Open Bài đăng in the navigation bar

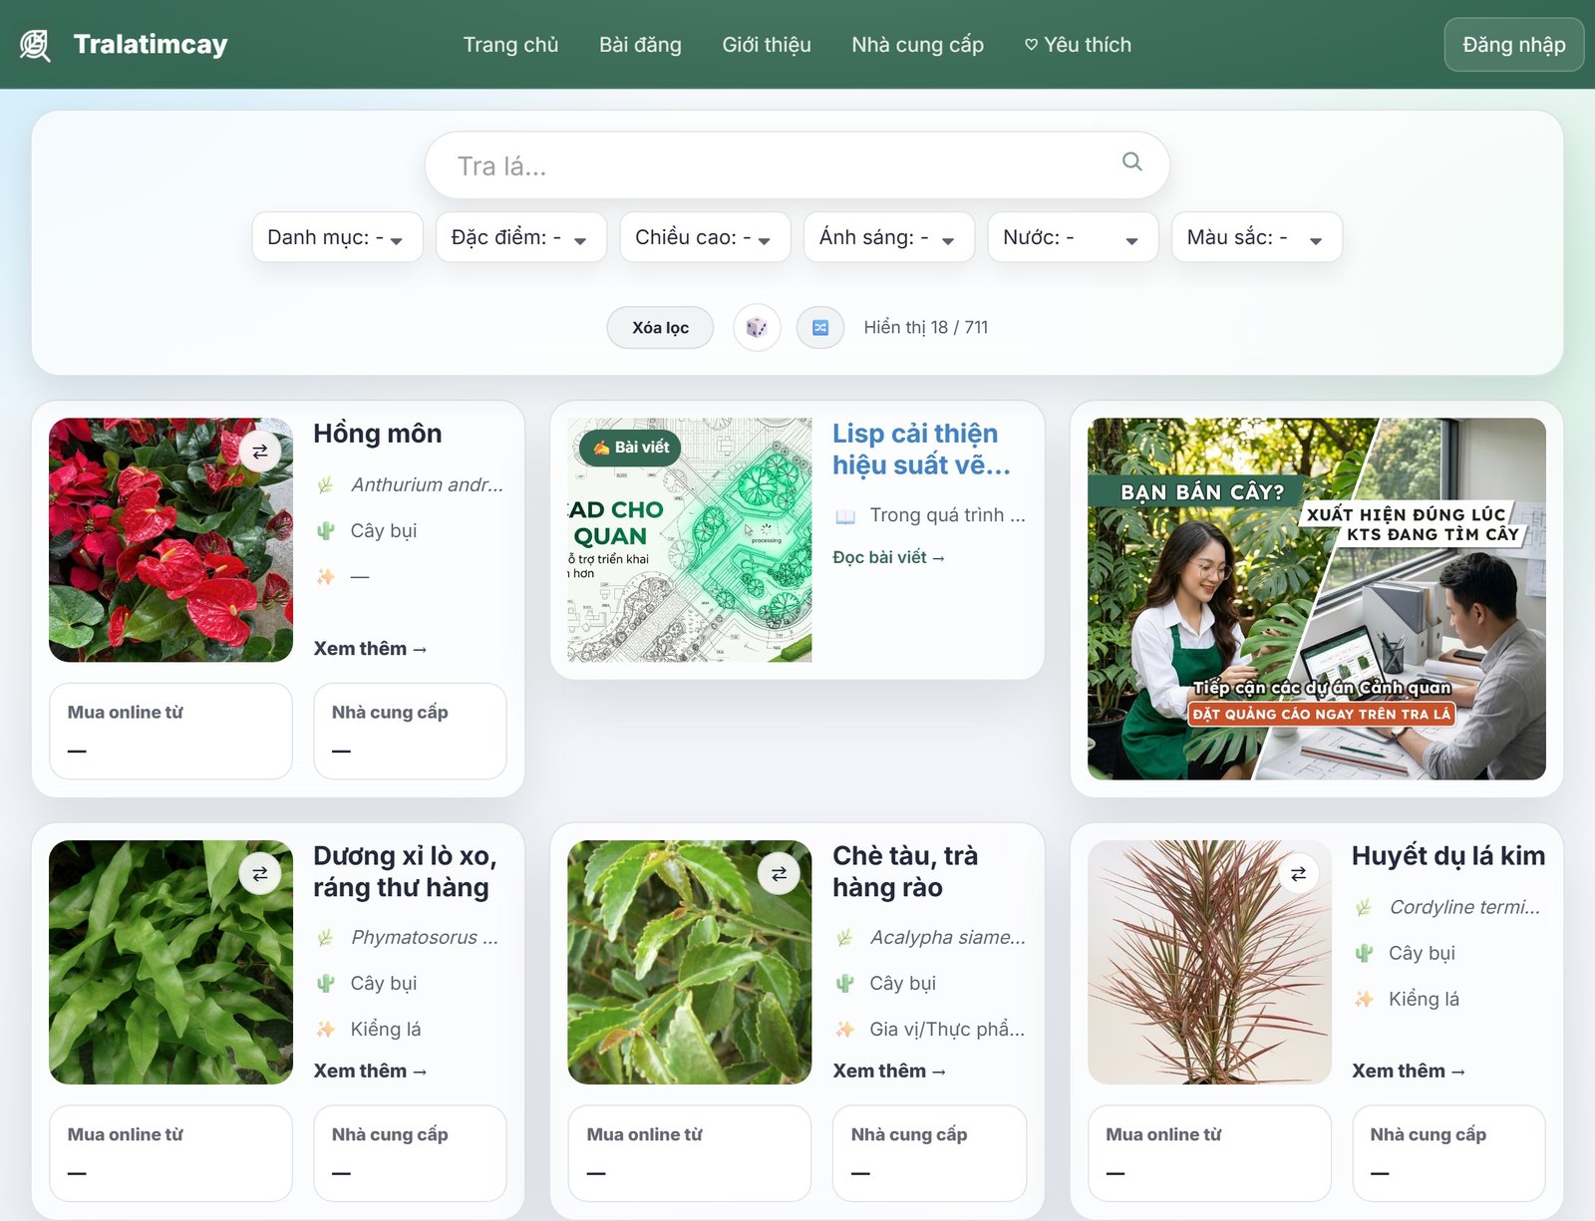click(x=640, y=45)
